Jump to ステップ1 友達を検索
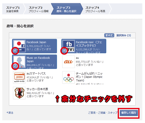 tap(13, 9)
